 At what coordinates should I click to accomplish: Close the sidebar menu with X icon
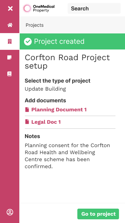(10, 9)
